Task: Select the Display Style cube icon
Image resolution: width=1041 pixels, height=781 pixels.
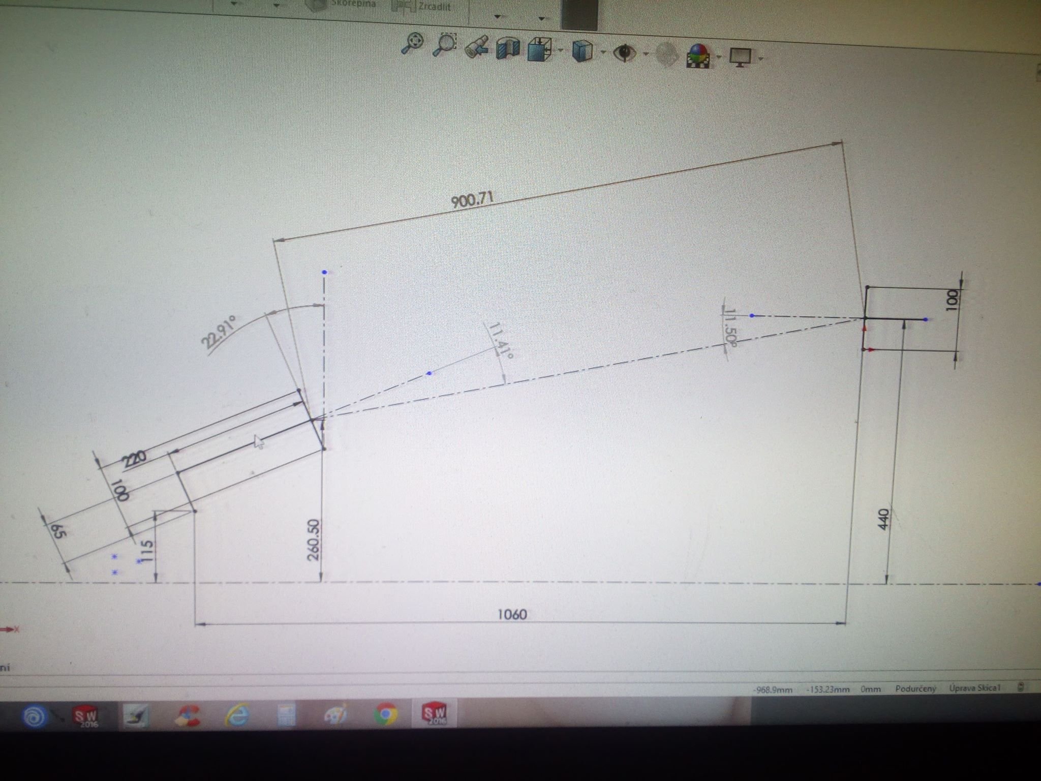Action: coord(583,52)
